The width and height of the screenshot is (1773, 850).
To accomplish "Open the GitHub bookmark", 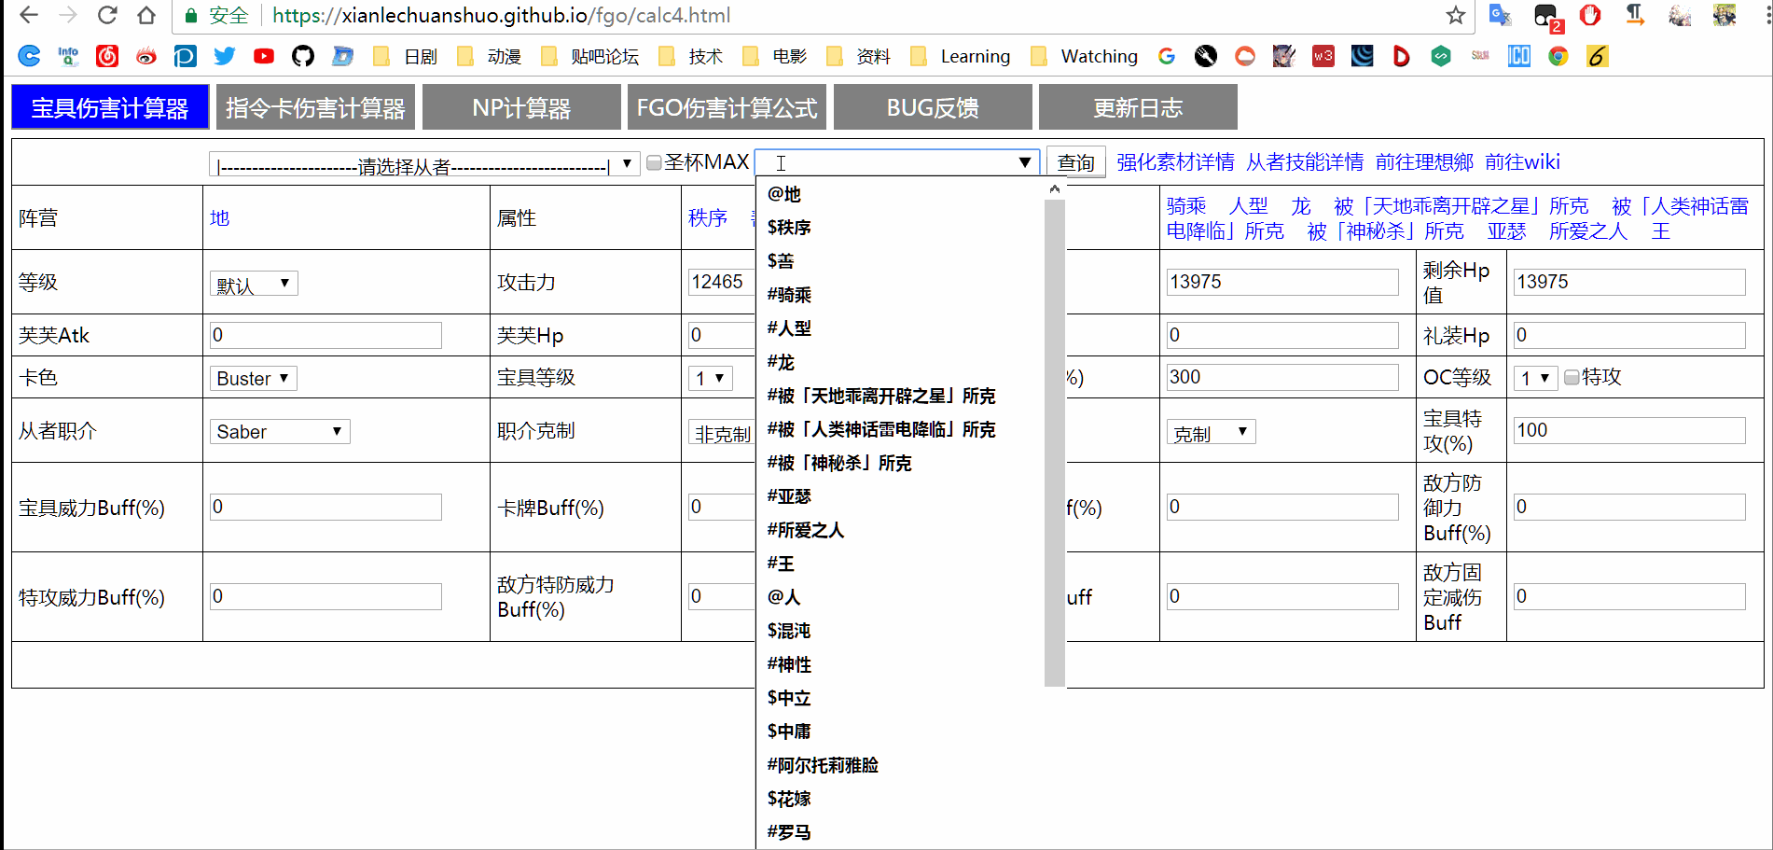I will click(302, 56).
